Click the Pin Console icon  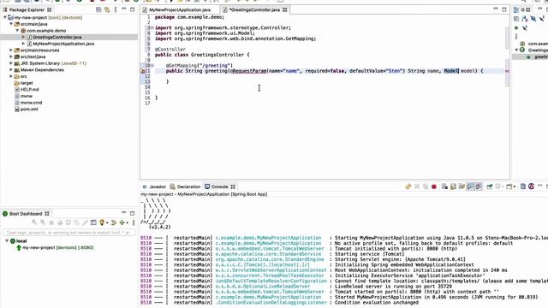(x=489, y=187)
